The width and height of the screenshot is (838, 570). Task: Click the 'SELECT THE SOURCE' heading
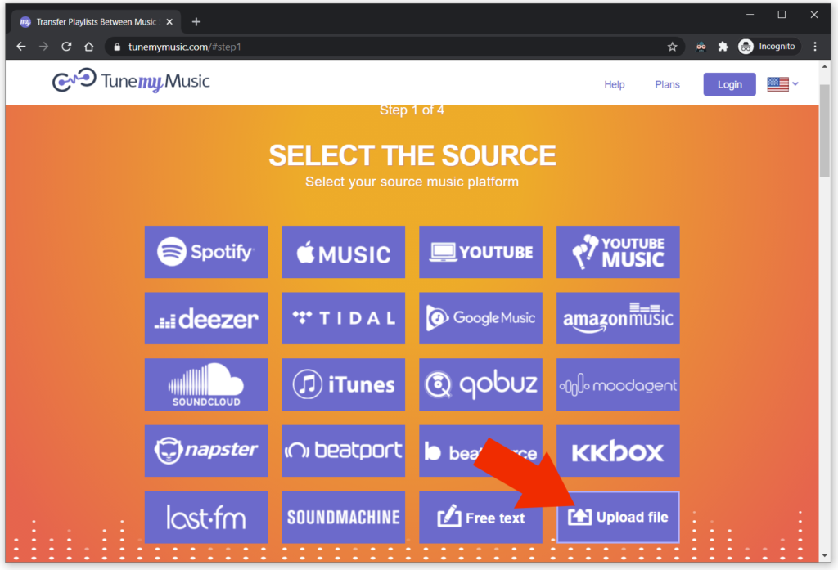click(x=412, y=155)
